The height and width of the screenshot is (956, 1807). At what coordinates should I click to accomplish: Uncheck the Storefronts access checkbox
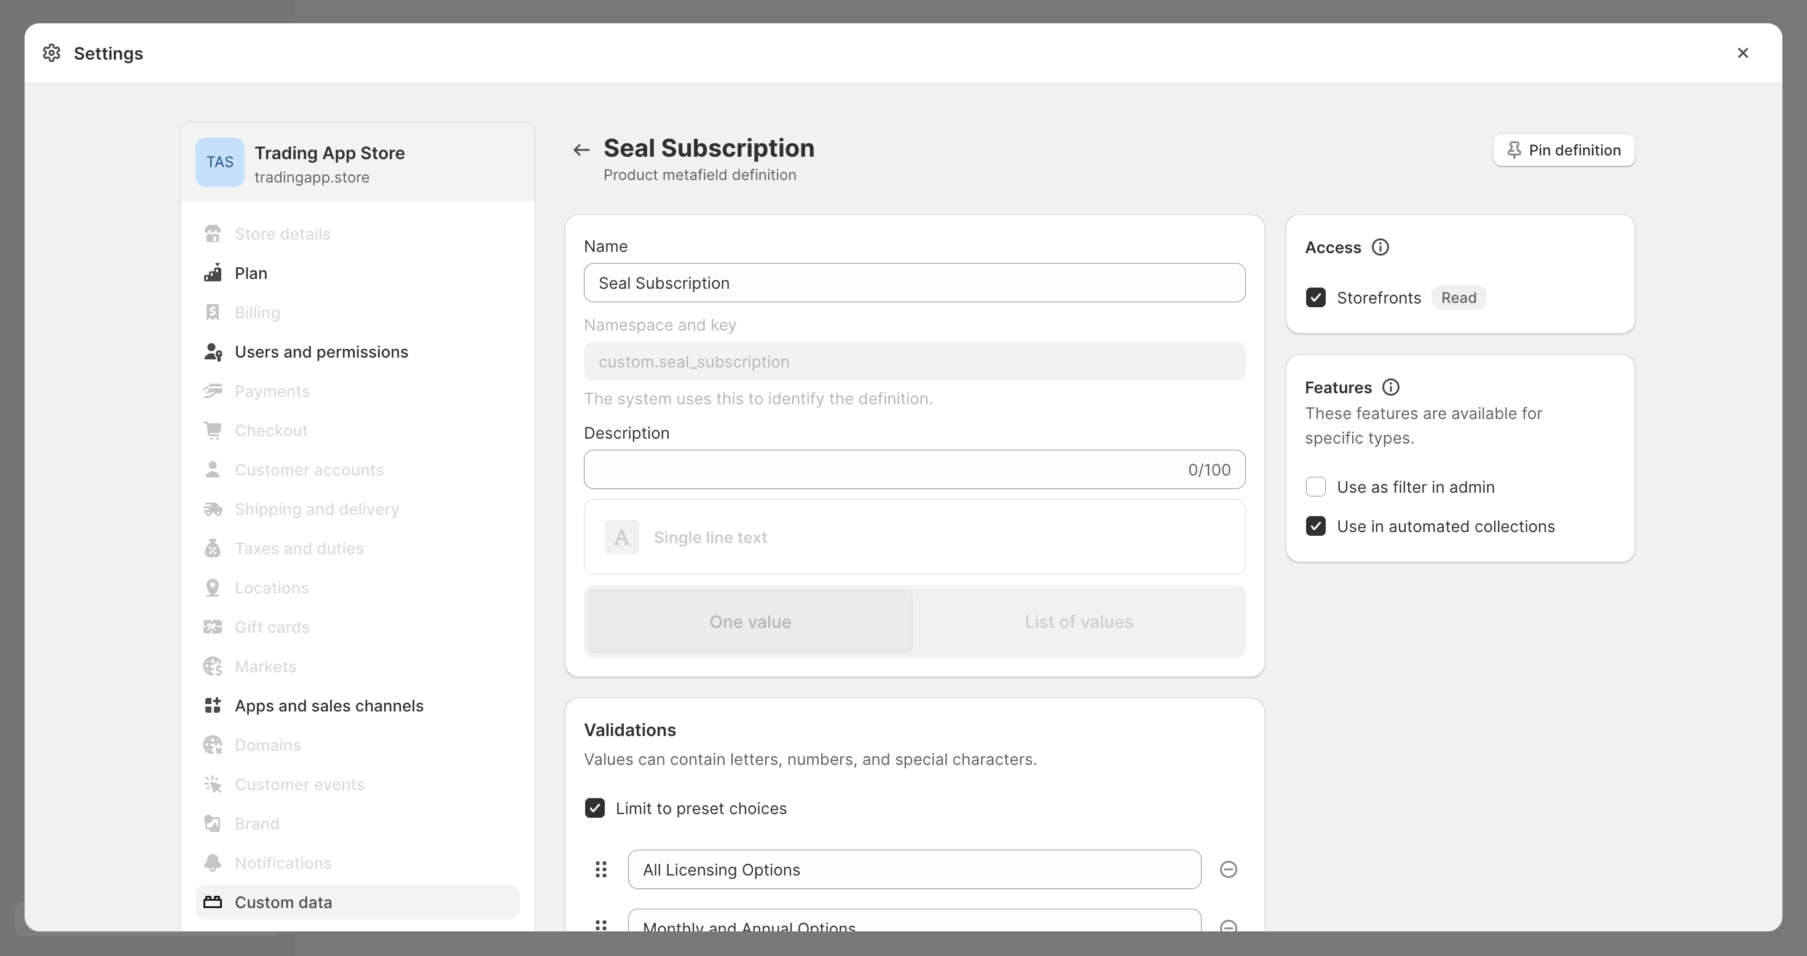pos(1315,297)
